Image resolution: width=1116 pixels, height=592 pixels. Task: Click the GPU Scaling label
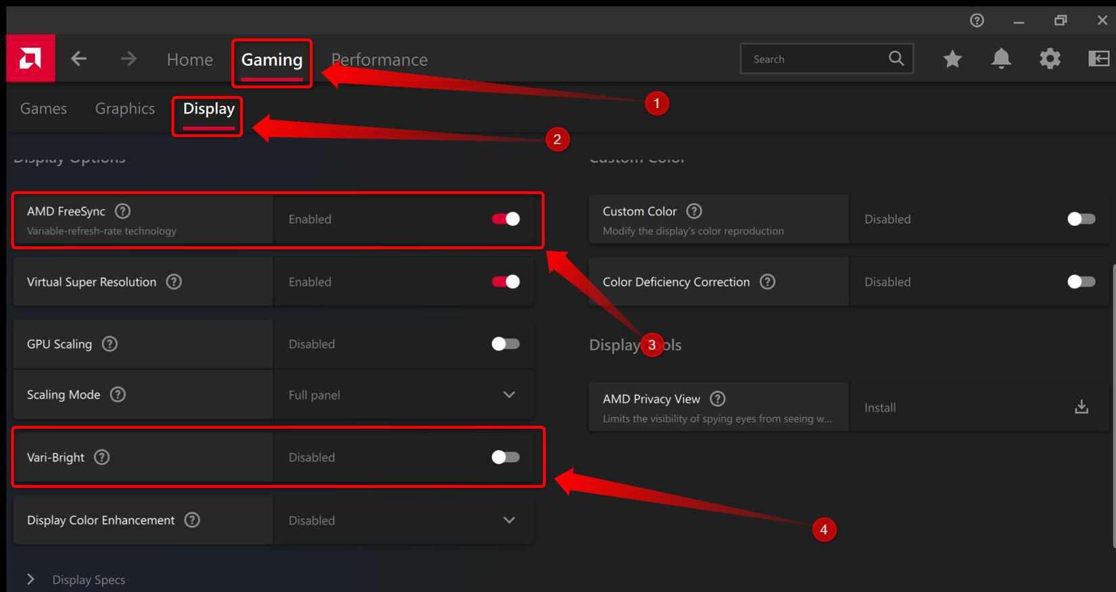point(60,344)
